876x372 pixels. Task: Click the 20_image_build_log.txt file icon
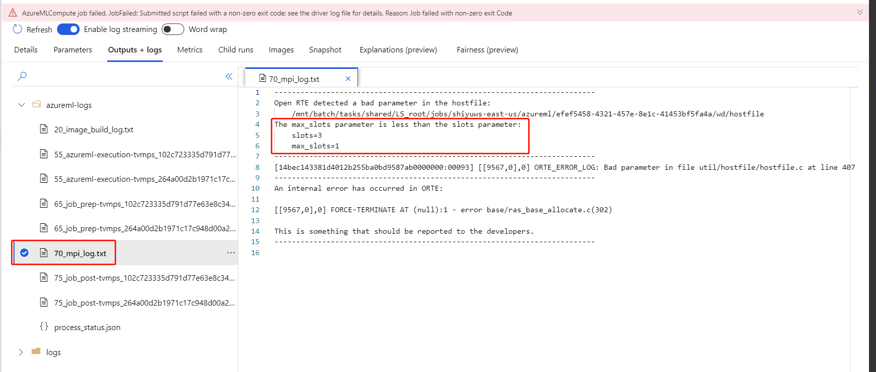pyautogui.click(x=44, y=129)
